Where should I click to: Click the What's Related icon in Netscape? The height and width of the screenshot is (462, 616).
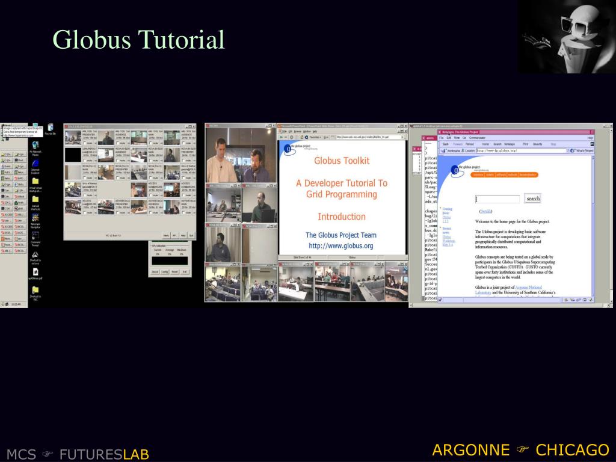pyautogui.click(x=573, y=150)
